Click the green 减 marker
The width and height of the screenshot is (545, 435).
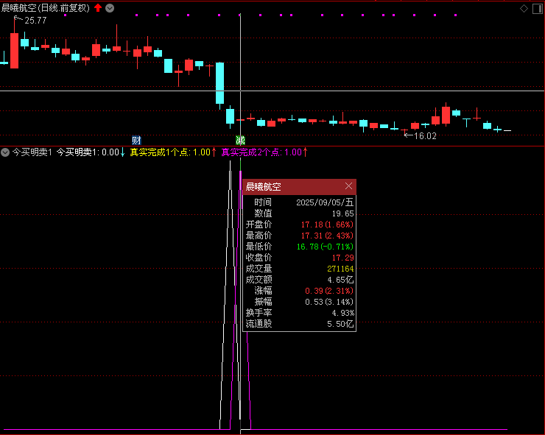point(240,141)
